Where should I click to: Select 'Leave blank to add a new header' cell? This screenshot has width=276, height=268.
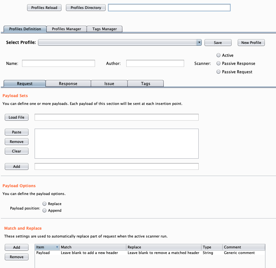(93, 253)
